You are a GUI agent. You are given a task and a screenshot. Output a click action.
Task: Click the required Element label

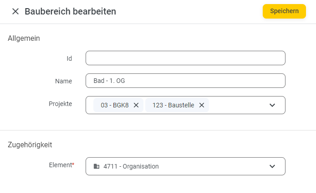coord(61,165)
